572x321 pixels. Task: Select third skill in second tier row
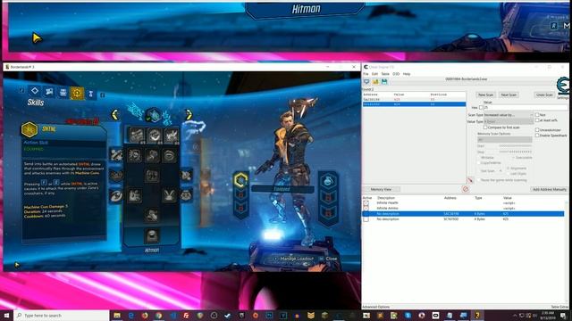tap(169, 155)
